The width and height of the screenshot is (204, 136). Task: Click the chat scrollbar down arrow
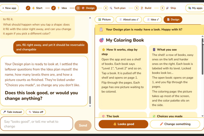[x=90, y=106]
